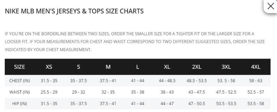Click the 44 - 48.5 chest cell
Image resolution: width=277 pixels, height=112 pixels.
pos(167,80)
